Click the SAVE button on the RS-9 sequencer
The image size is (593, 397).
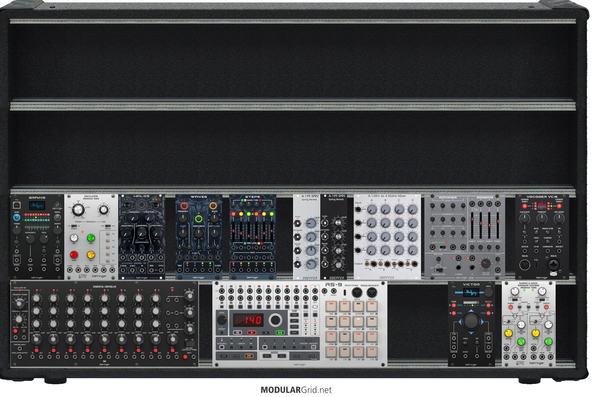pyautogui.click(x=294, y=315)
